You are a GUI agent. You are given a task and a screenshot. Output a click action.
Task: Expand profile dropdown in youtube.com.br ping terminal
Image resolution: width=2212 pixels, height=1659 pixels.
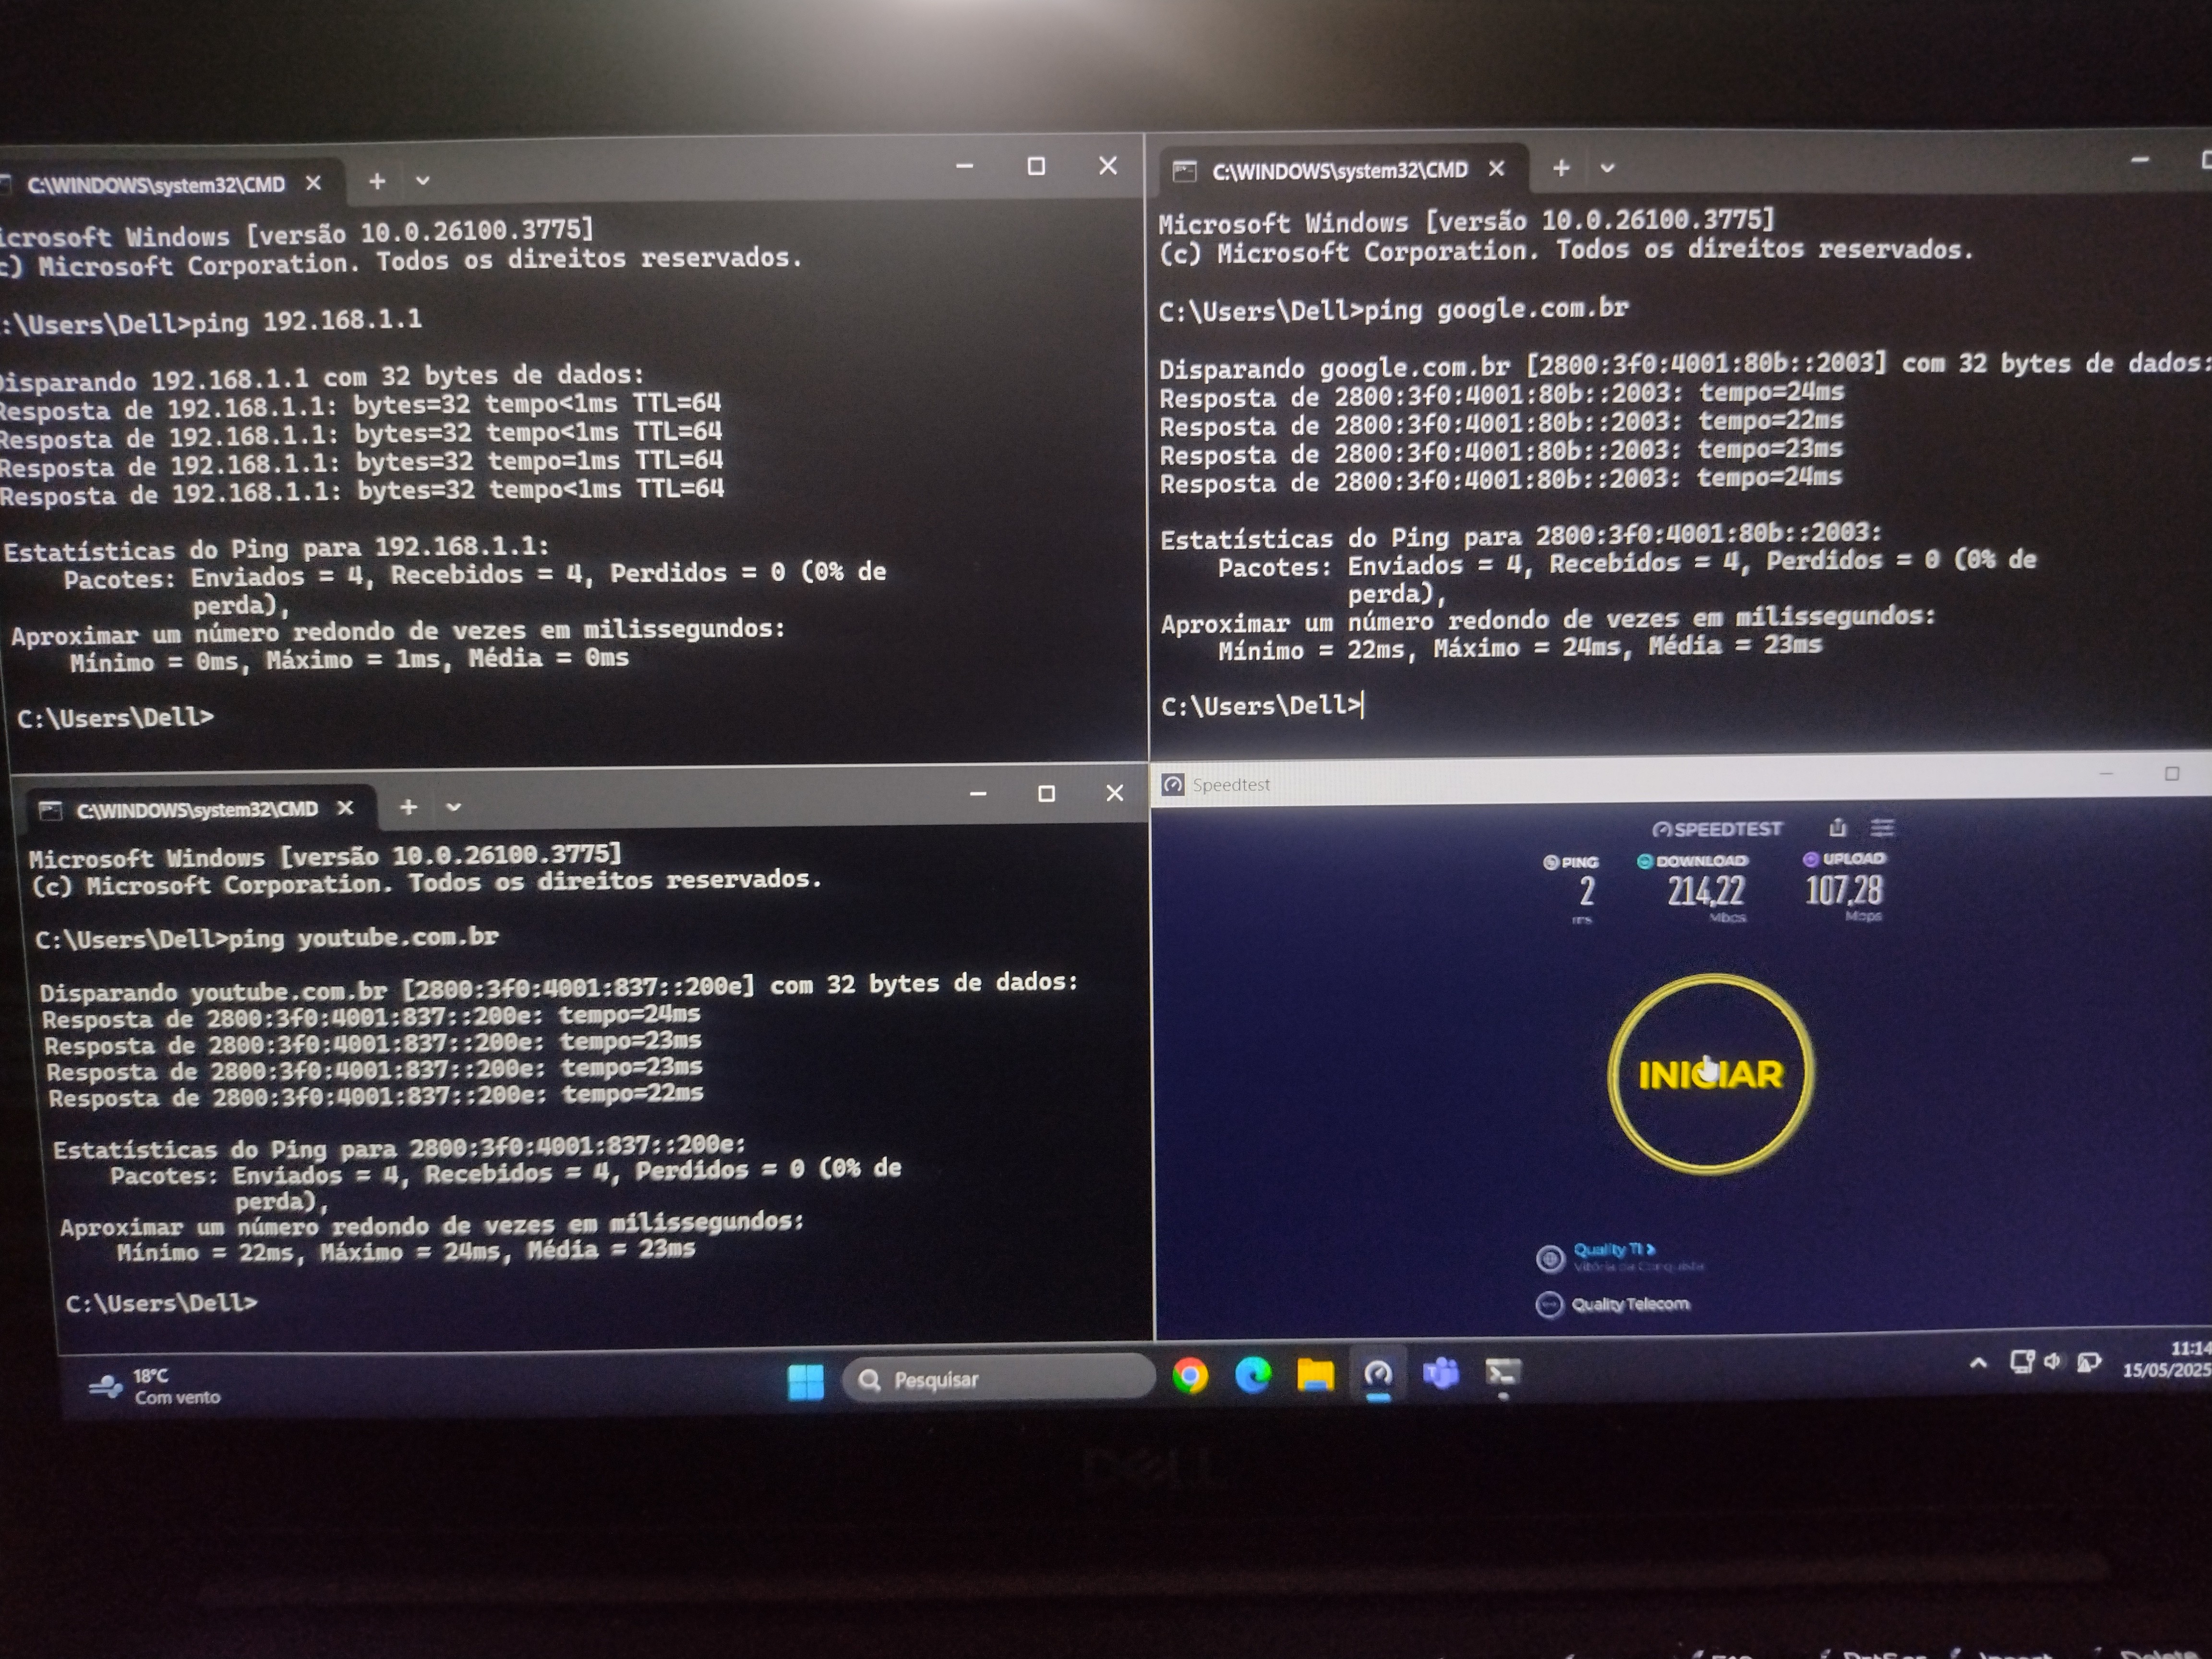click(453, 807)
